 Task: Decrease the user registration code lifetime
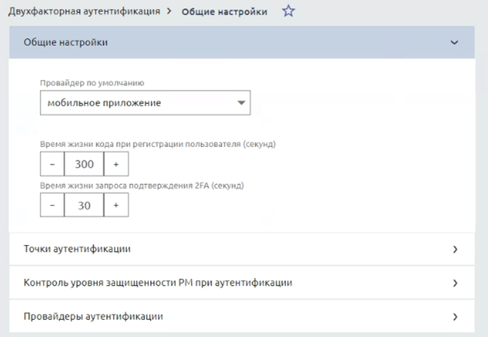(x=52, y=164)
